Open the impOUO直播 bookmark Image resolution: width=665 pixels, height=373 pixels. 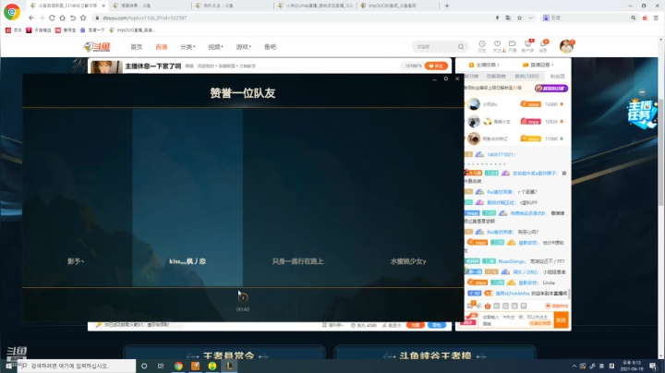coord(132,30)
